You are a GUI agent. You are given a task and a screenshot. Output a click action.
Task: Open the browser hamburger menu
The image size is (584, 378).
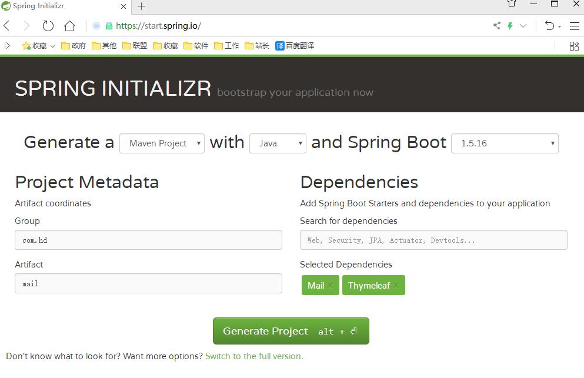click(575, 26)
